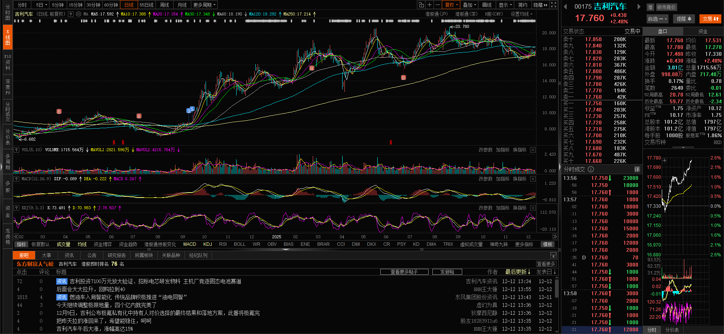Click the 查看更多 button
Screen dimensions: 724x334
pos(546,264)
